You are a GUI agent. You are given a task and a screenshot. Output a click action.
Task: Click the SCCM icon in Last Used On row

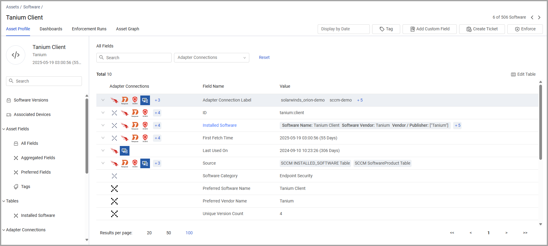coord(125,151)
